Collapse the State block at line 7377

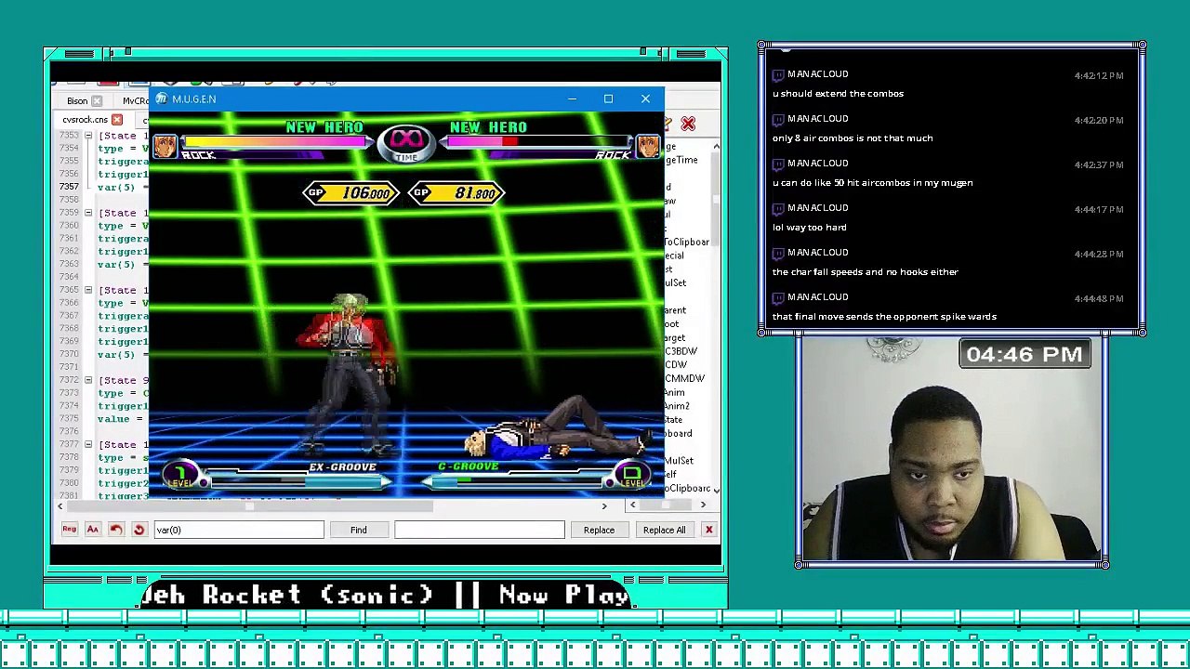88,444
